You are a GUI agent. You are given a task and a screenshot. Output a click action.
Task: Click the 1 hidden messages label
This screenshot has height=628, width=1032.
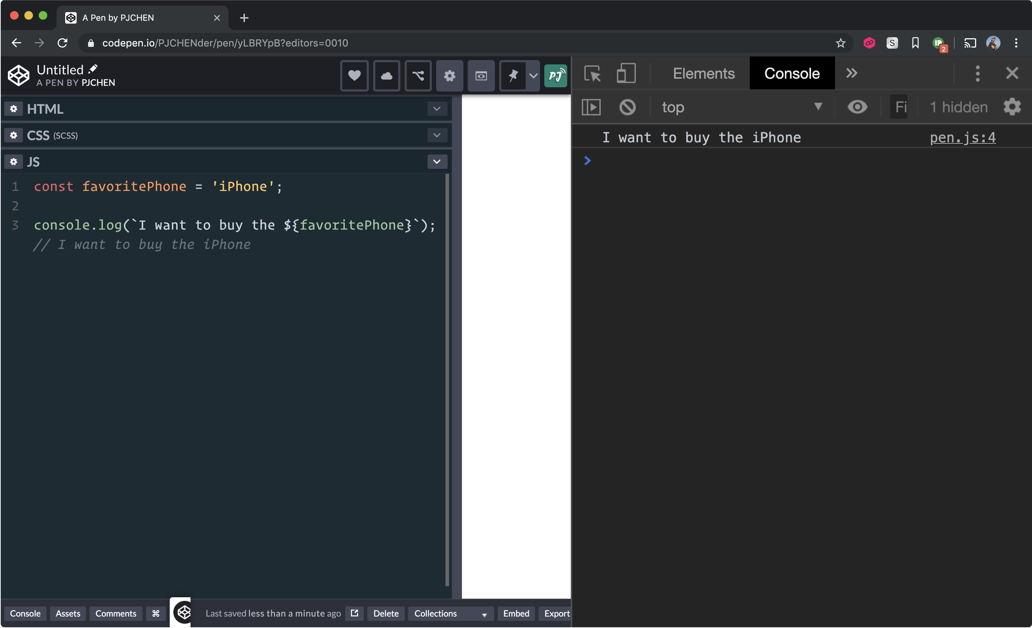click(x=958, y=107)
